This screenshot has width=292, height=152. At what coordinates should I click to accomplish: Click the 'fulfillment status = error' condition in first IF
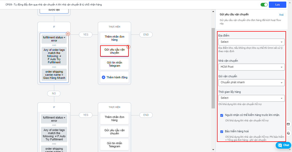point(54,39)
